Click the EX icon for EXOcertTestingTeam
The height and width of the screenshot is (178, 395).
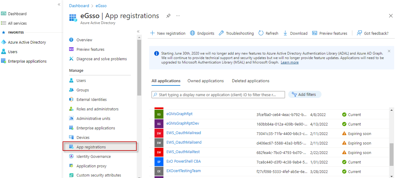(x=159, y=172)
